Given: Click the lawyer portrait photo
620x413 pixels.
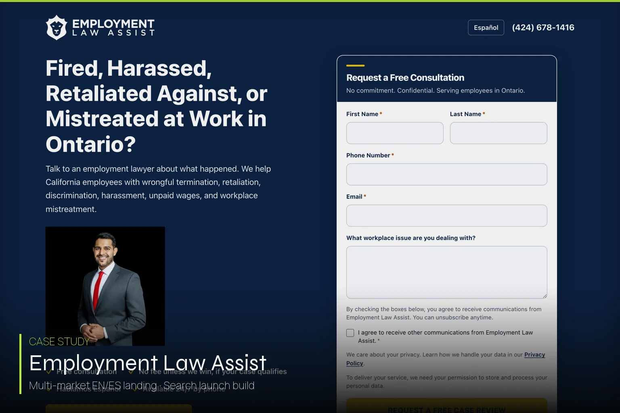Looking at the screenshot, I should coord(105,286).
